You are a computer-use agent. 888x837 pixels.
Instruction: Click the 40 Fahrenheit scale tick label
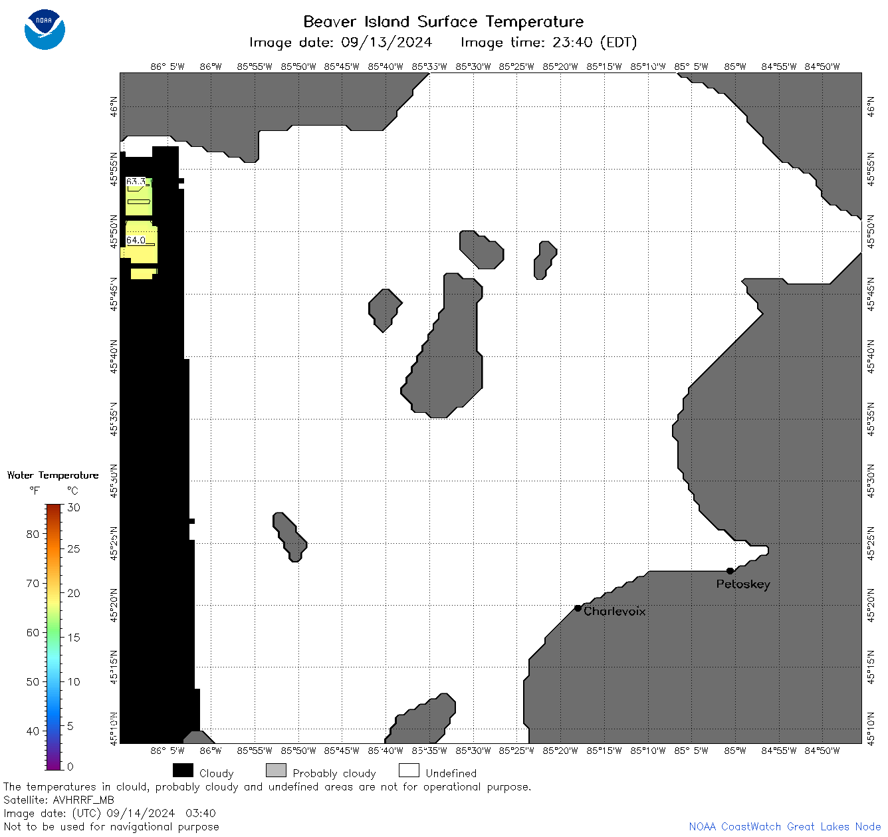[x=33, y=731]
